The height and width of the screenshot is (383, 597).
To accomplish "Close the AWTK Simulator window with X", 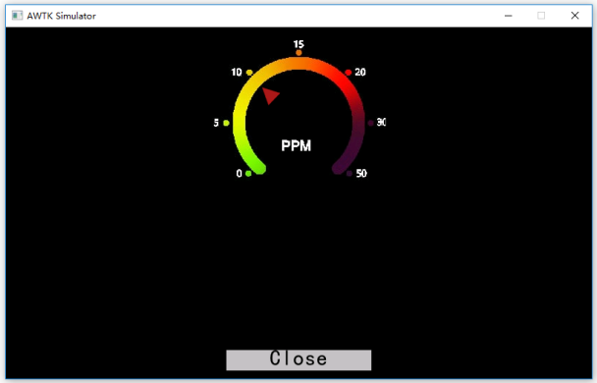I will pyautogui.click(x=575, y=16).
